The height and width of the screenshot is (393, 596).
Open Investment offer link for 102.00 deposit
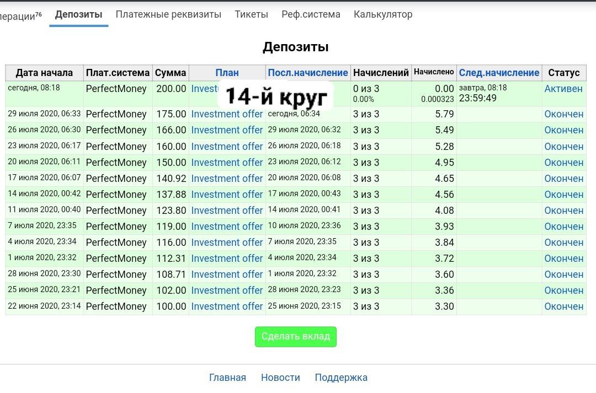tap(227, 290)
